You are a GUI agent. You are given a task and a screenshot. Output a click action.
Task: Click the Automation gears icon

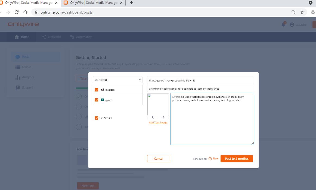(x=72, y=37)
